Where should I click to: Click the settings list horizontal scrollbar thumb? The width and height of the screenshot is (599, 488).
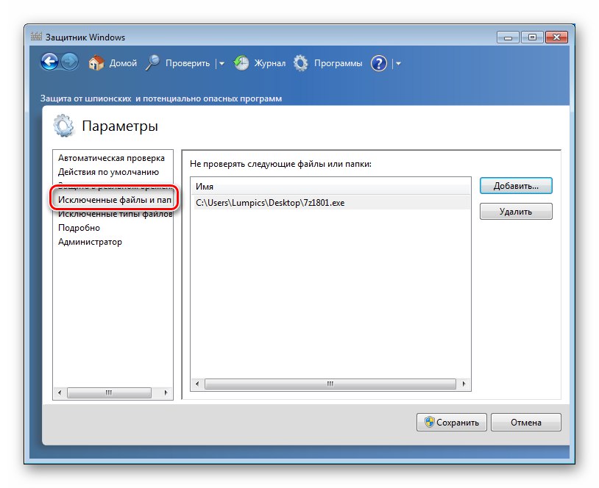[x=109, y=392]
